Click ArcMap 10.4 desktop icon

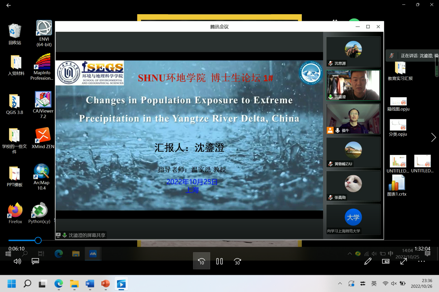[x=41, y=177]
